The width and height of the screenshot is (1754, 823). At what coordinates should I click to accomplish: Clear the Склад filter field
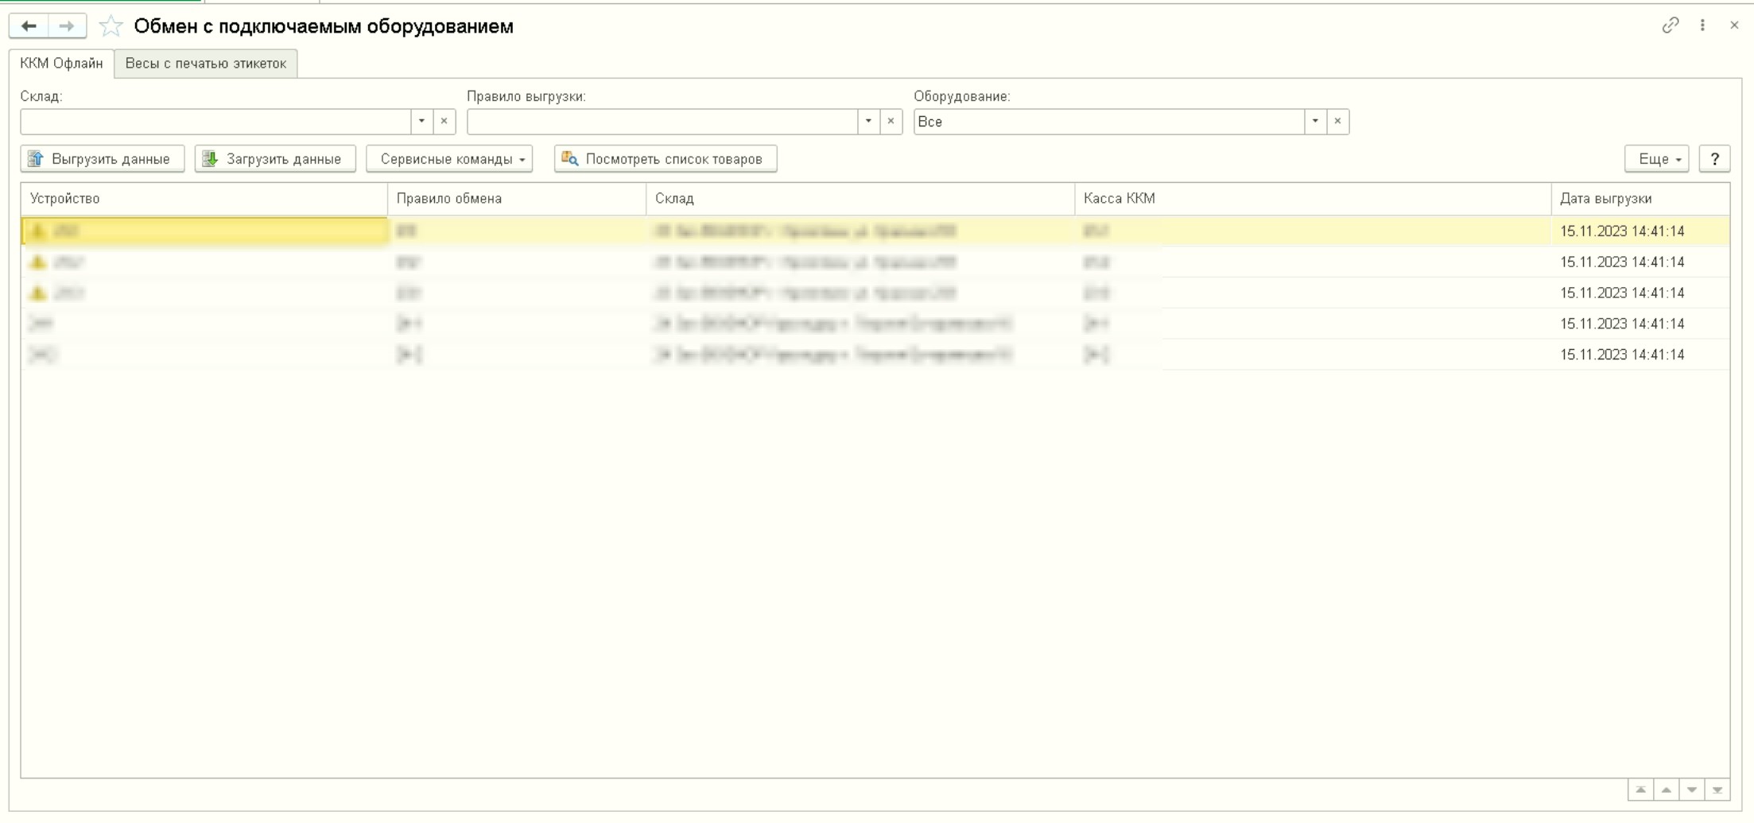pos(444,122)
